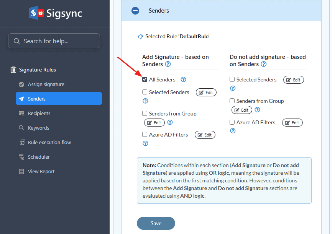Go to Assign signature page
This screenshot has width=335, height=234.
pos(46,84)
